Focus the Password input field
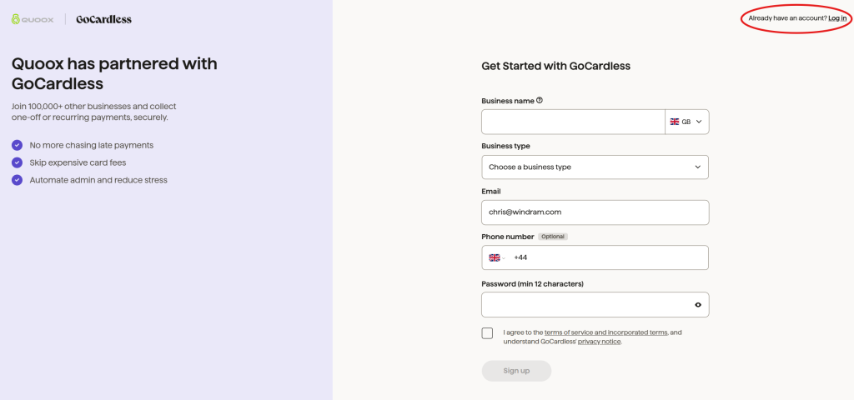 [584, 305]
